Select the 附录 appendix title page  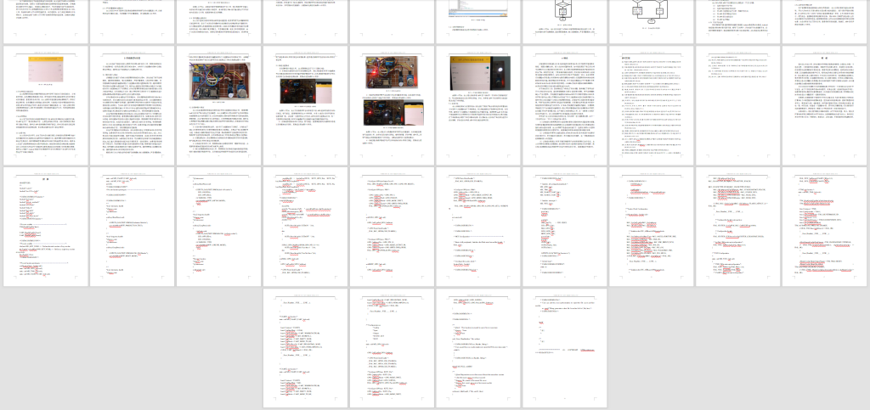(x=46, y=226)
